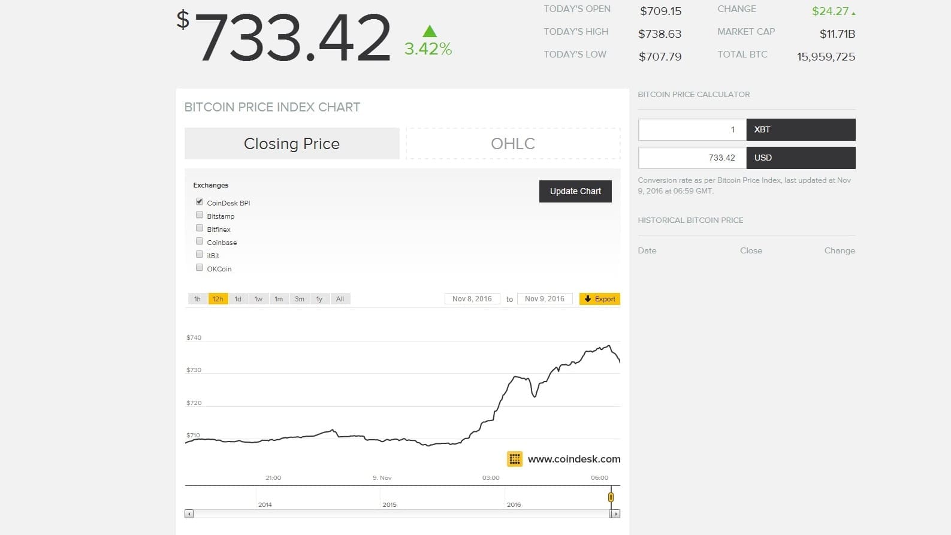The height and width of the screenshot is (535, 951).
Task: Select the 12h time range
Action: [218, 299]
